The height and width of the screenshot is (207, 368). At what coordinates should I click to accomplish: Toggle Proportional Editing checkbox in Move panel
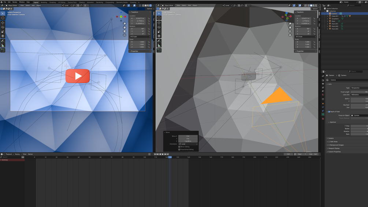coord(179,149)
